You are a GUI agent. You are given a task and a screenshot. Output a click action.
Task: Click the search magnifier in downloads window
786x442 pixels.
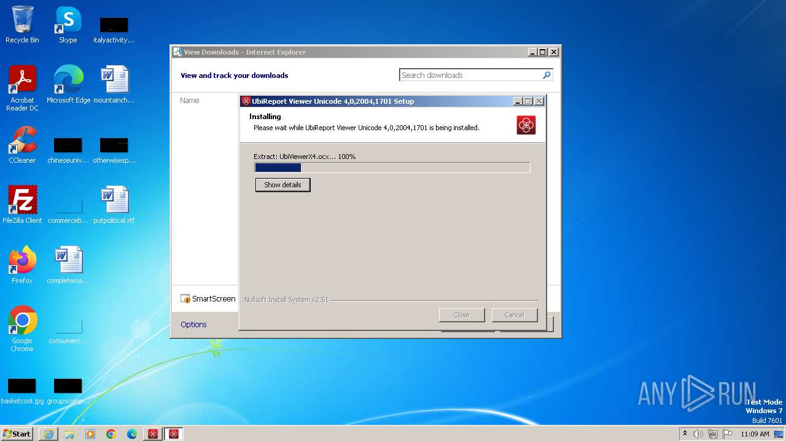[547, 75]
